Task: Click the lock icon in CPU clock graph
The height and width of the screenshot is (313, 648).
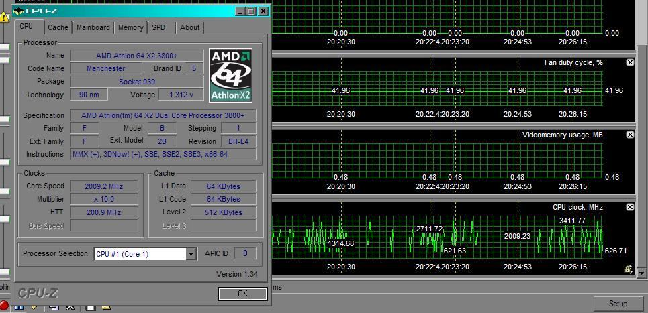Action: (629, 269)
